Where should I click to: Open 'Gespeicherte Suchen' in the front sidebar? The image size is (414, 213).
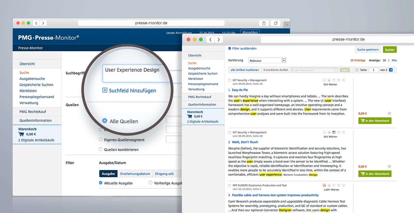[203, 74]
